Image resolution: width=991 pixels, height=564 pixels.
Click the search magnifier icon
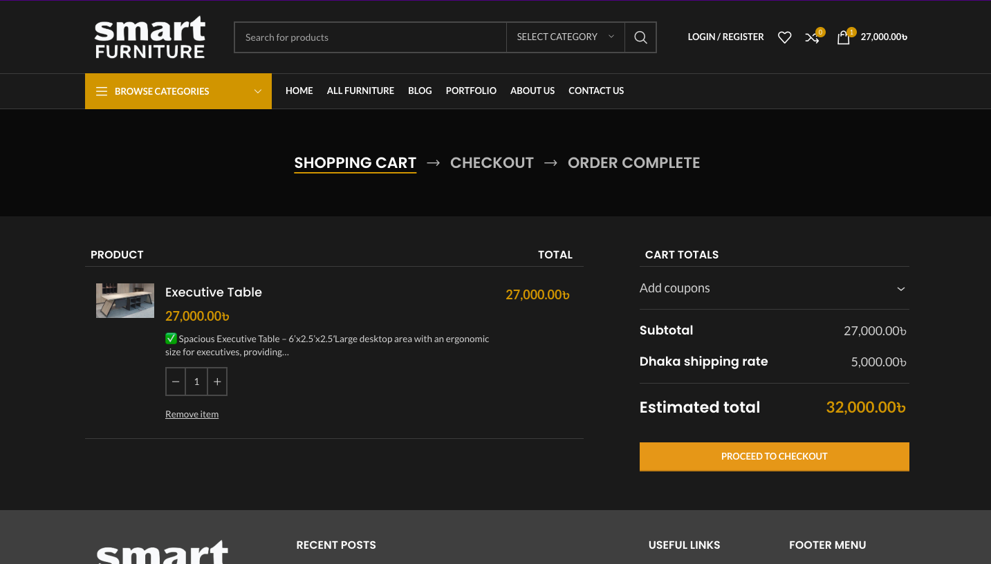(x=640, y=37)
